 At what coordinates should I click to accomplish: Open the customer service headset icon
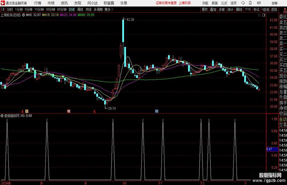click(243, 3)
